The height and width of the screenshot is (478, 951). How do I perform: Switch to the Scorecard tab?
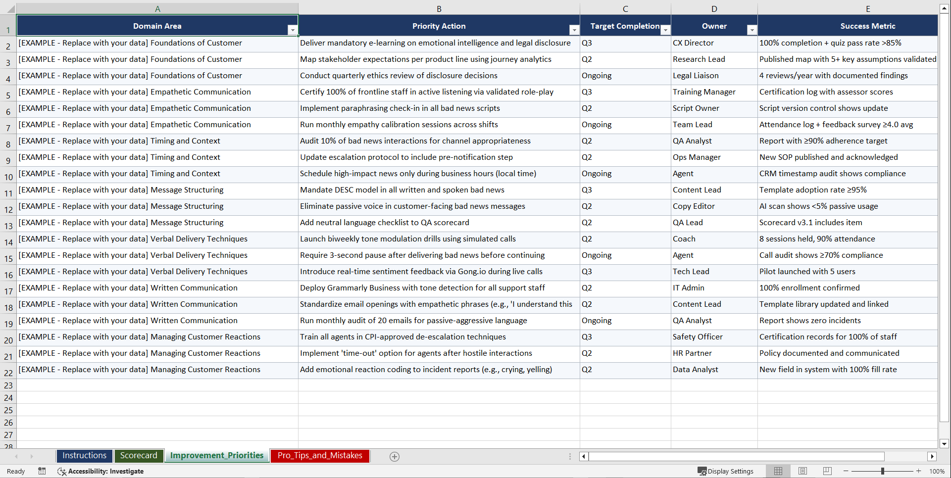(139, 456)
